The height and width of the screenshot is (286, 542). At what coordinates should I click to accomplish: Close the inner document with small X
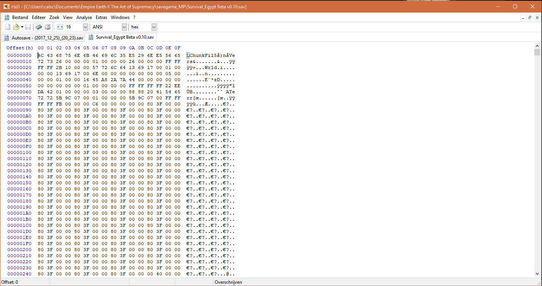tap(537, 17)
